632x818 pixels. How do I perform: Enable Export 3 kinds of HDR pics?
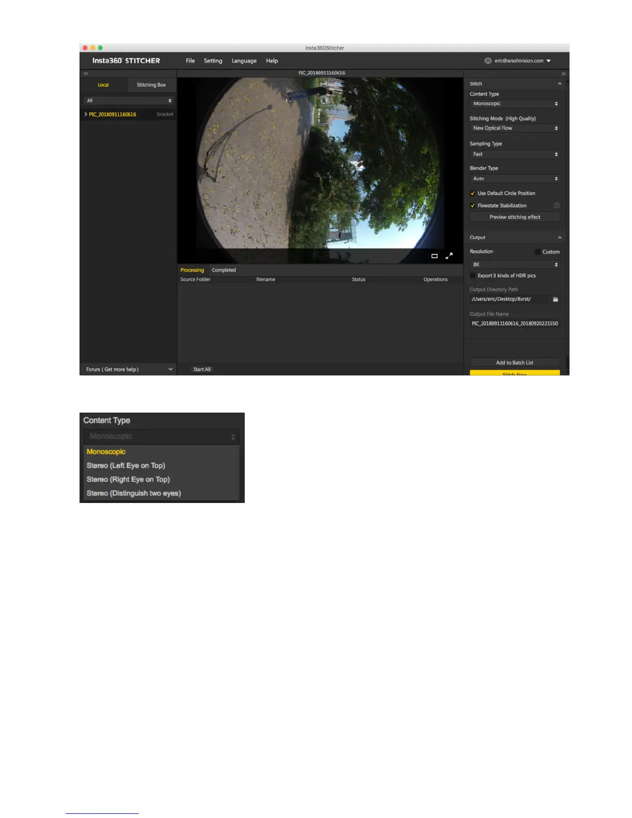click(x=472, y=276)
